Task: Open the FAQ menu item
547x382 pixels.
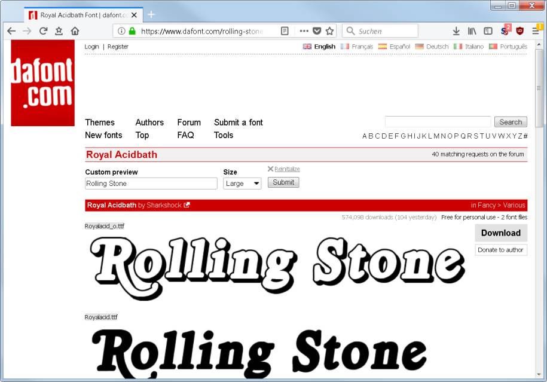Action: [x=185, y=135]
